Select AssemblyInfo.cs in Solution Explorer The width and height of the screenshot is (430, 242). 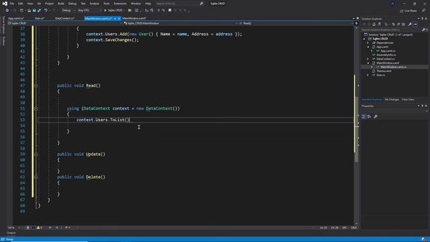coord(386,55)
